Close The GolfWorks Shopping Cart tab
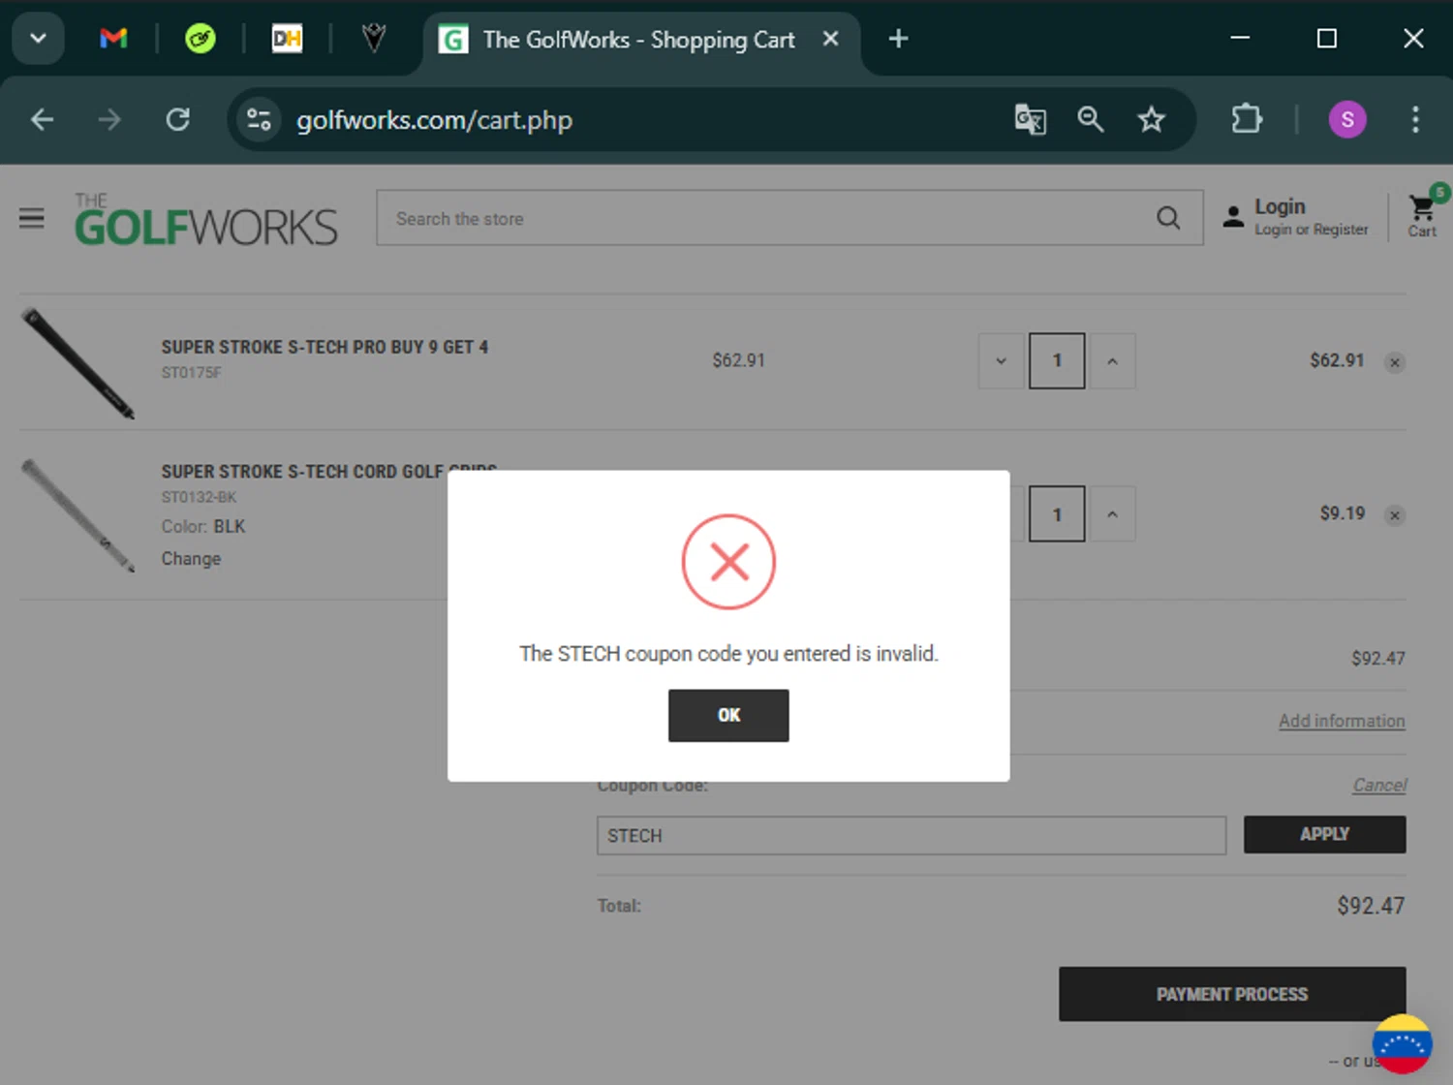 click(830, 39)
